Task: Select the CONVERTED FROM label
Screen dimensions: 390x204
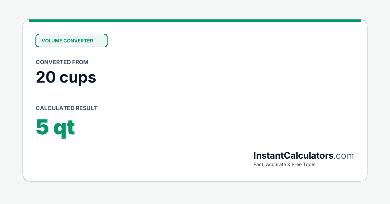Action: (62, 62)
